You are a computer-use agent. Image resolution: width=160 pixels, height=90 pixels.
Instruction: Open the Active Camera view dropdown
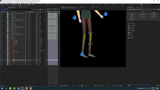tap(102, 85)
